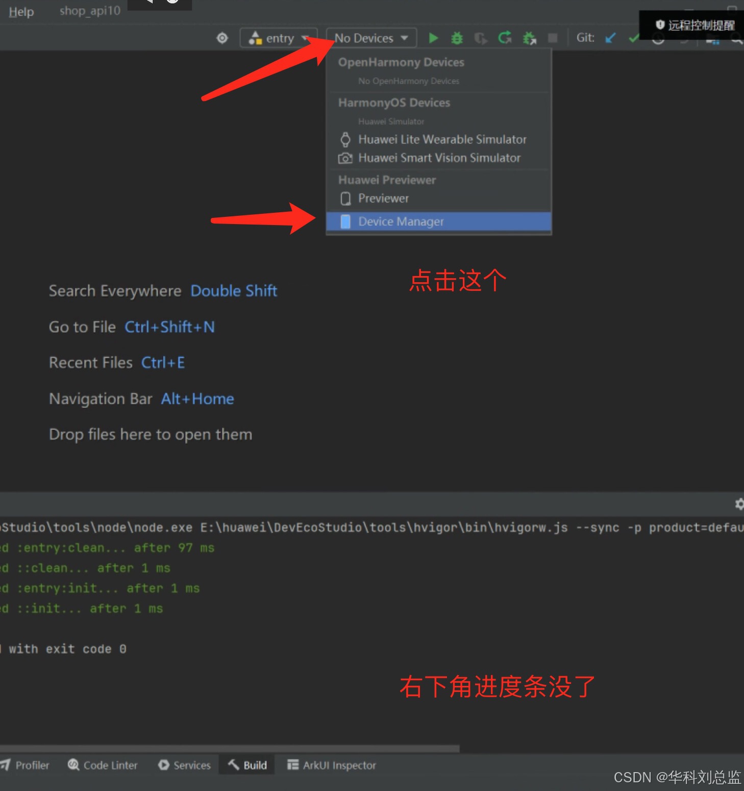This screenshot has height=791, width=744.
Task: Click the ::init after 1 ms line
Action: (82, 609)
